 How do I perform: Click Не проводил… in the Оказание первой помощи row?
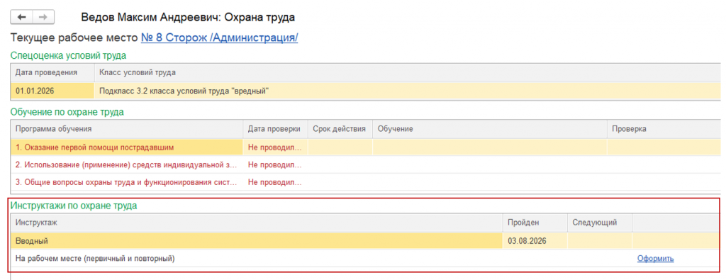276,147
